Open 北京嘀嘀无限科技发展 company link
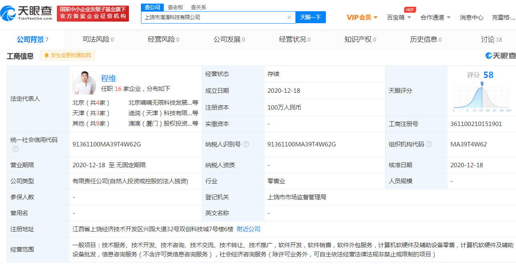Image resolution: width=516 pixels, height=264 pixels. (163, 102)
